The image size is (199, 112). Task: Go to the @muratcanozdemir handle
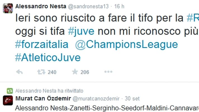point(96,98)
